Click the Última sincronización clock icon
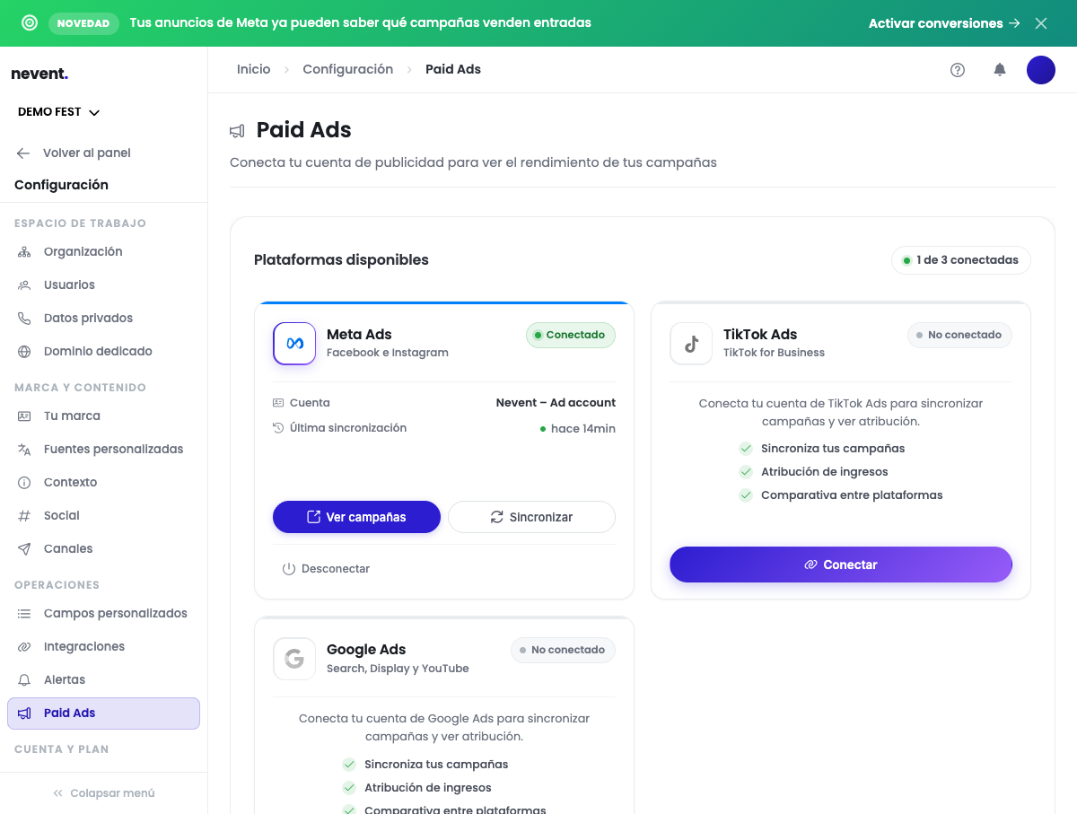 (278, 428)
